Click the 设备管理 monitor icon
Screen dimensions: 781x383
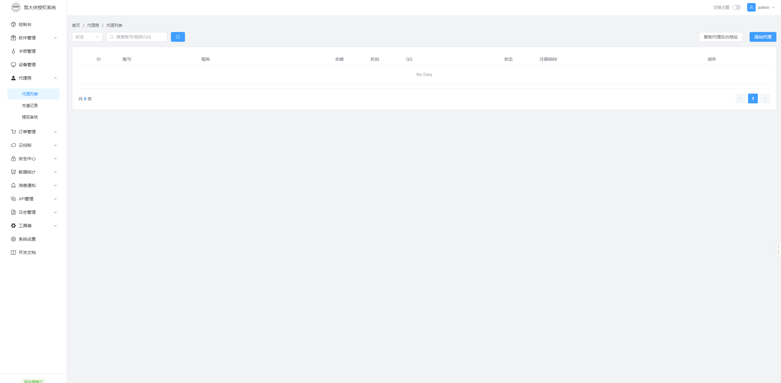click(x=13, y=65)
